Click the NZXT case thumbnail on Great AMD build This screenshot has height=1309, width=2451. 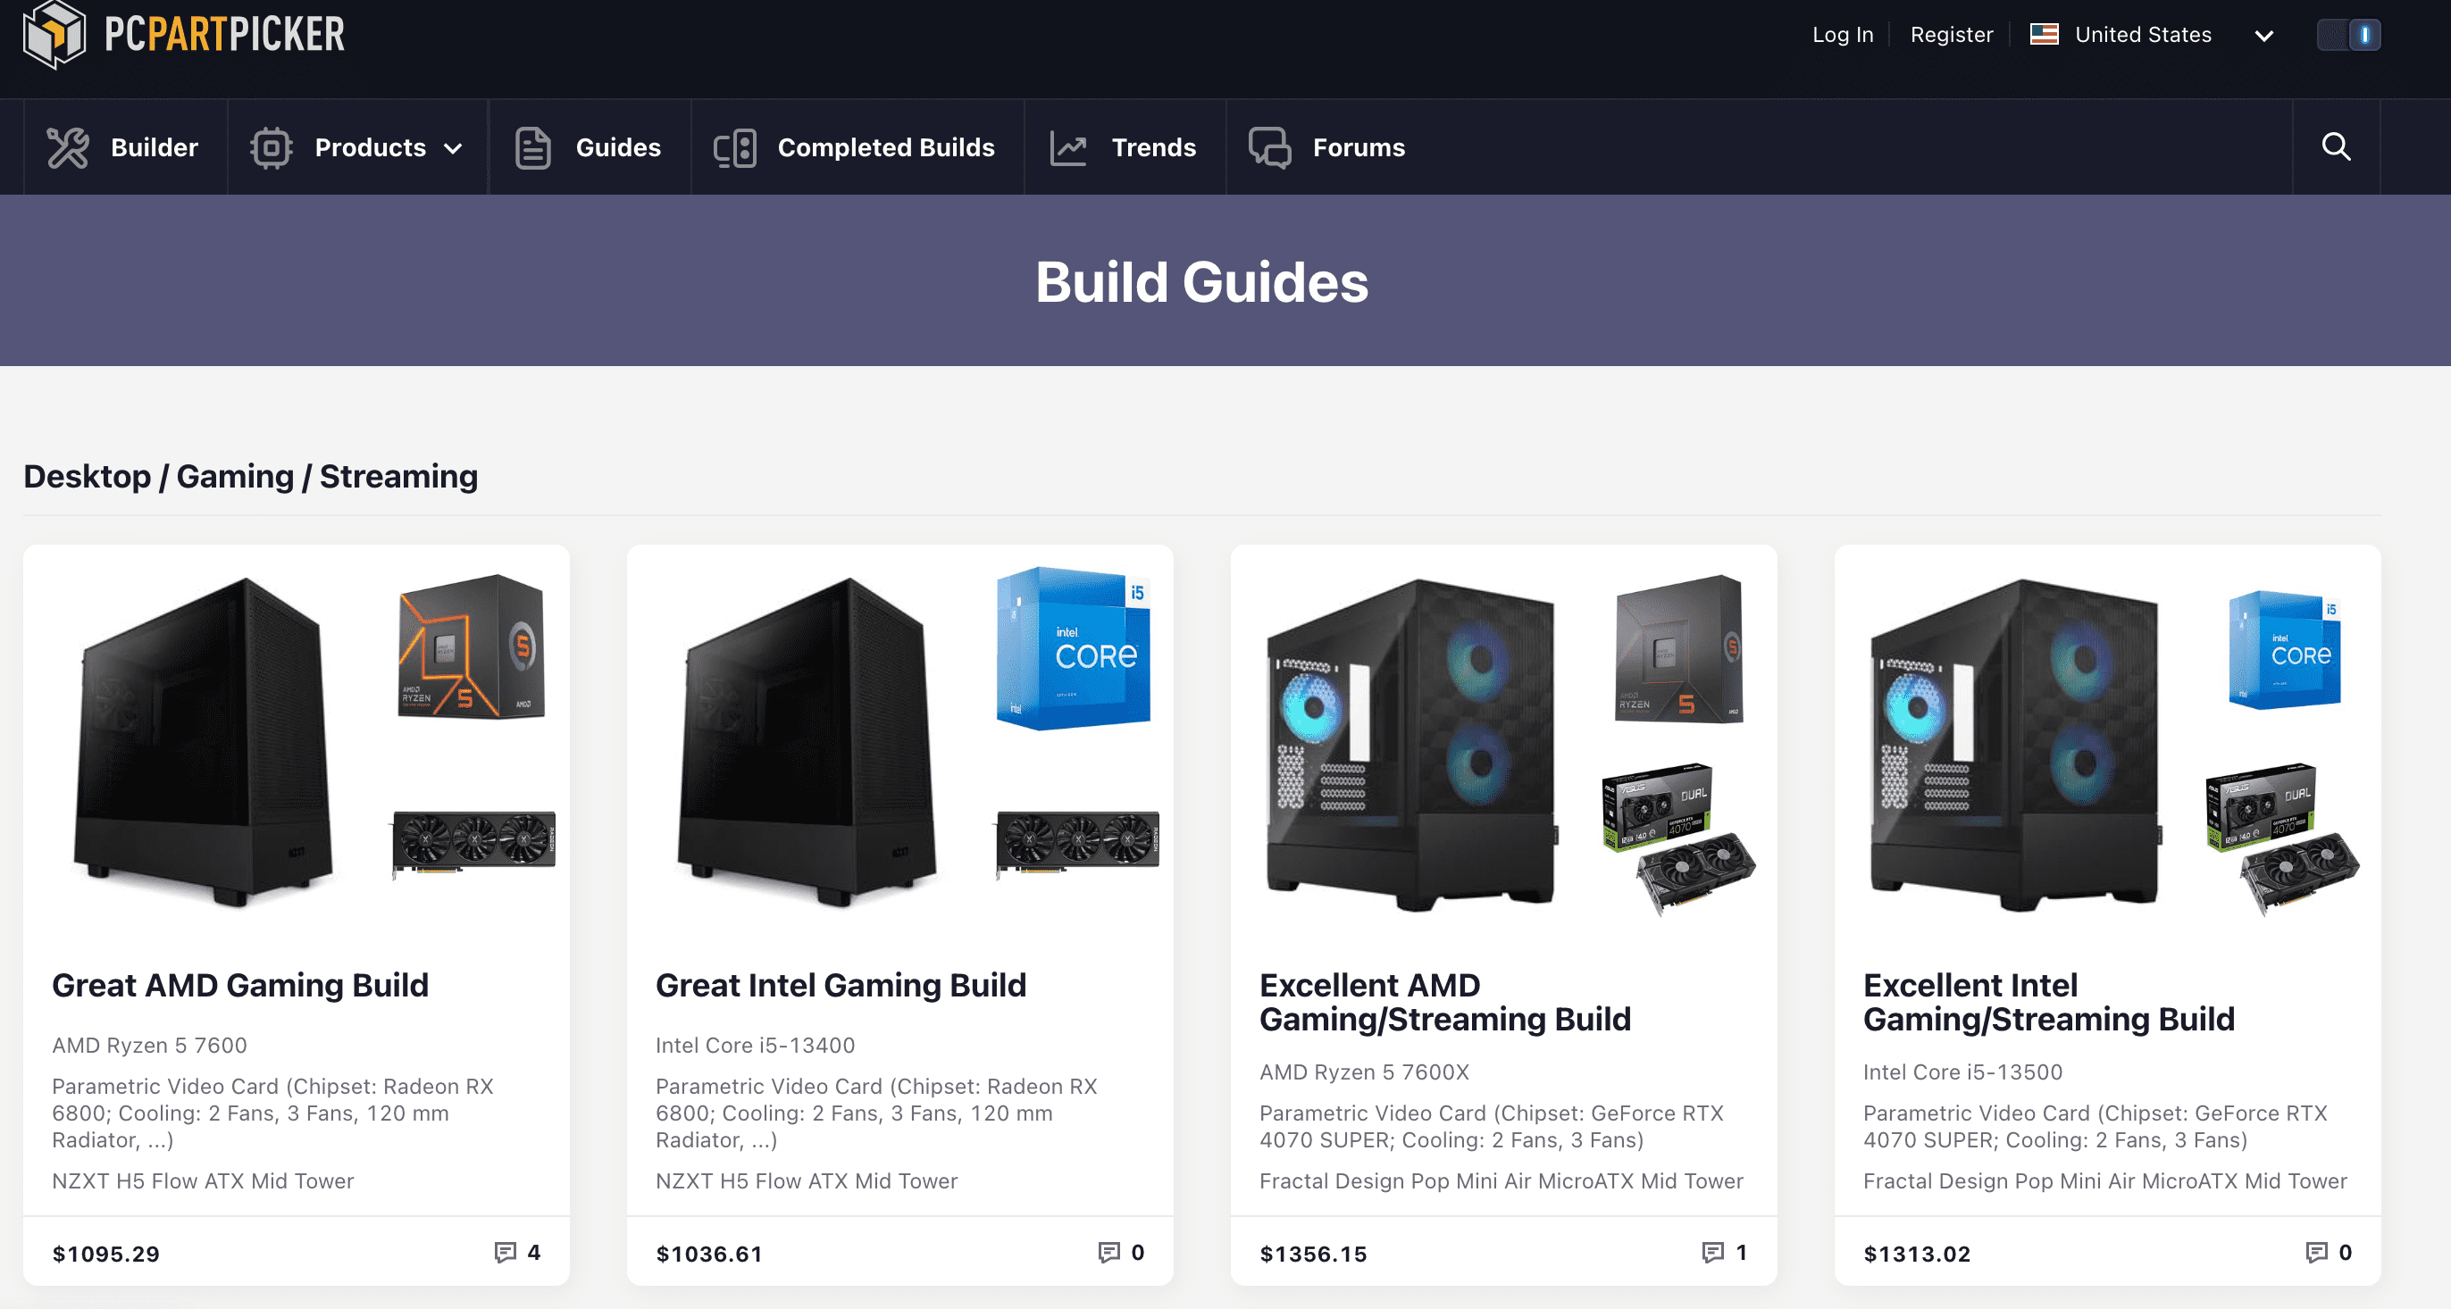200,742
